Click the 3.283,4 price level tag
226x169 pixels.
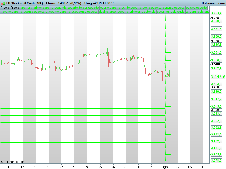(x=216, y=114)
